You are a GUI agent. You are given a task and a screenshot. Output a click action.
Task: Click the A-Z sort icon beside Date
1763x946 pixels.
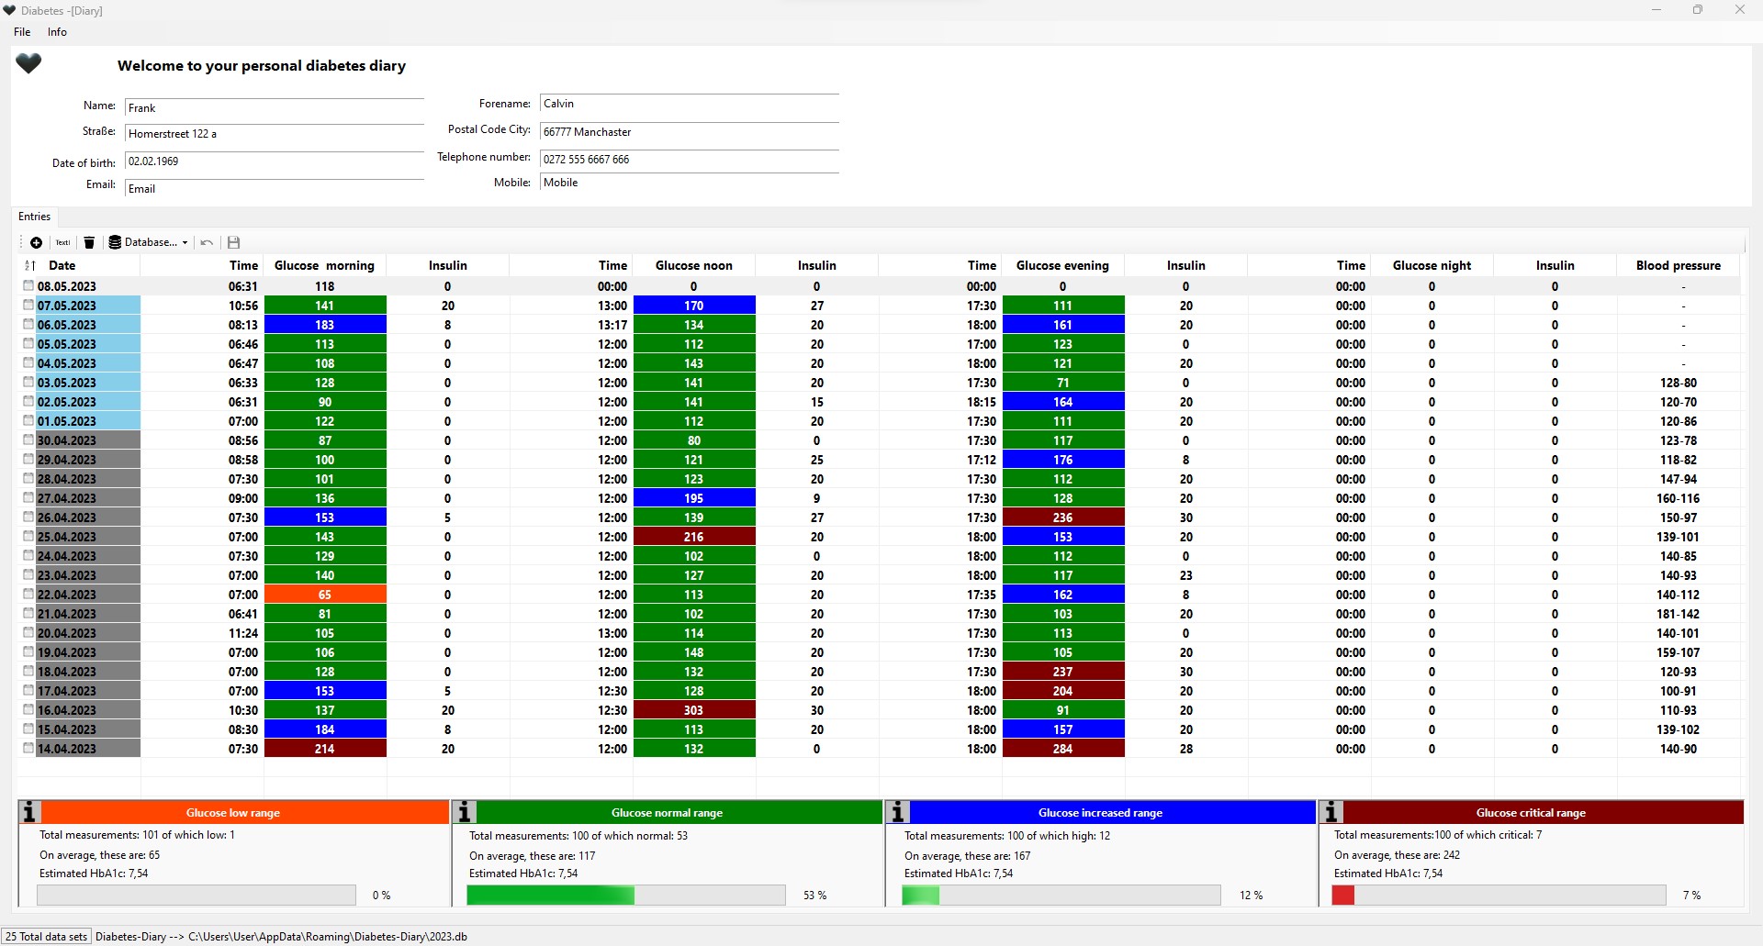pyautogui.click(x=29, y=265)
